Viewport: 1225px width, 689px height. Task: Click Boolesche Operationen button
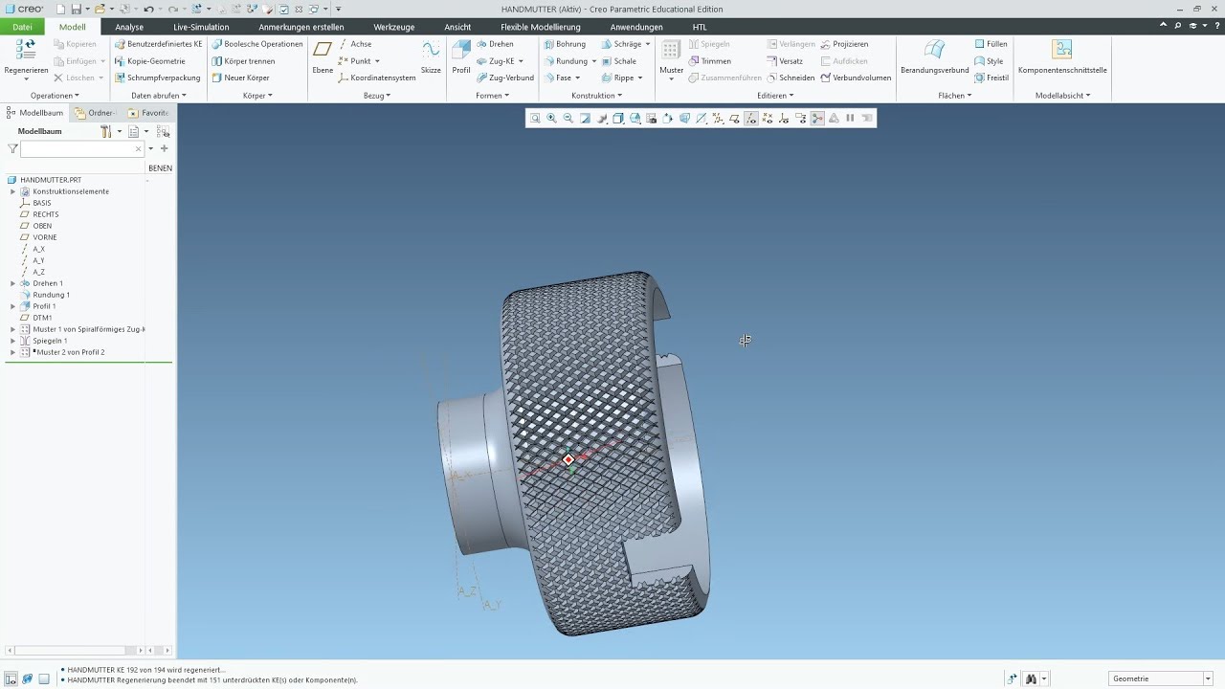pos(257,44)
